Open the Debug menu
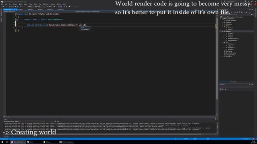This screenshot has width=257, height=144. pyautogui.click(x=26, y=4)
